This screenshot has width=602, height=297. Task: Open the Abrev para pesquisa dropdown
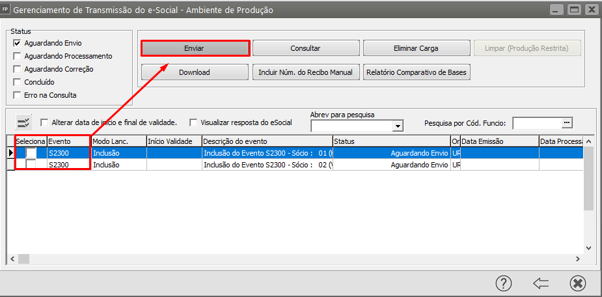(398, 126)
